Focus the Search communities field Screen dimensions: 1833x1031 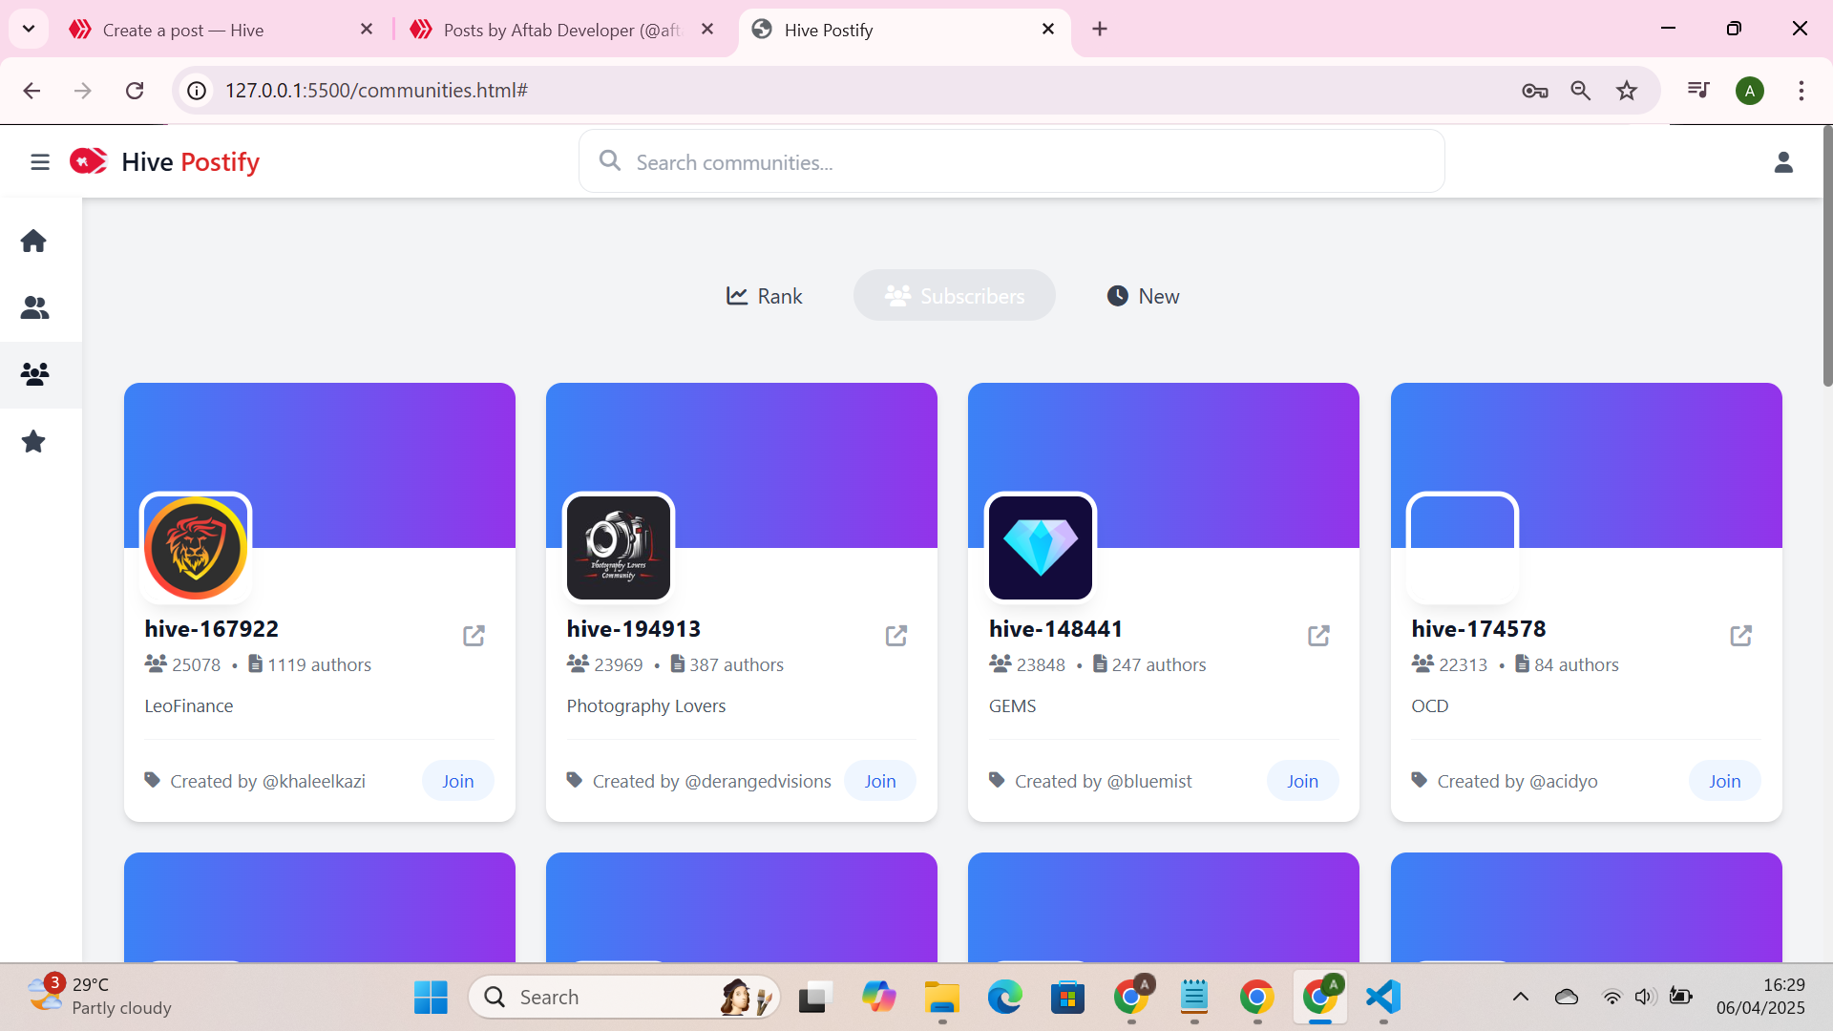pyautogui.click(x=1011, y=162)
